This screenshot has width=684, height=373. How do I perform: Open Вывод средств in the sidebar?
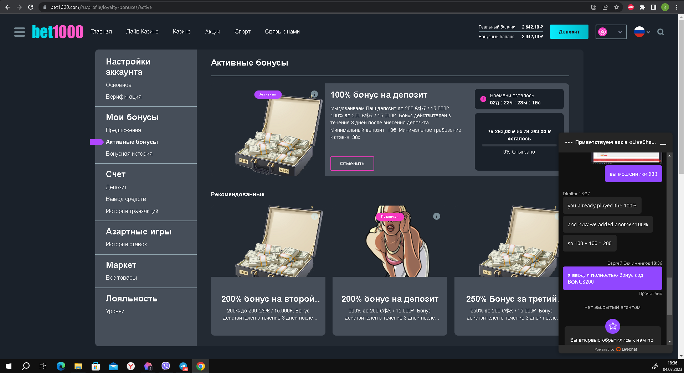tap(126, 199)
